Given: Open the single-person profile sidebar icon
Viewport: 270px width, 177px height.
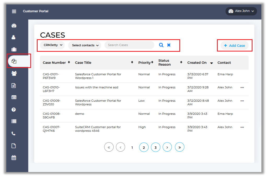Looking at the screenshot, I should tap(14, 37).
